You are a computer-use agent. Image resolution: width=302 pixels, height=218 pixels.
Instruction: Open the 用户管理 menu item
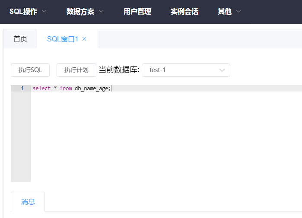[137, 12]
